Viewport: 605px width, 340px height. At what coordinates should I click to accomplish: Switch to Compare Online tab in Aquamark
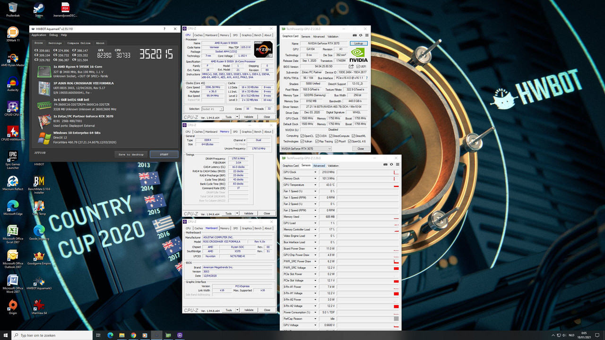coord(78,43)
